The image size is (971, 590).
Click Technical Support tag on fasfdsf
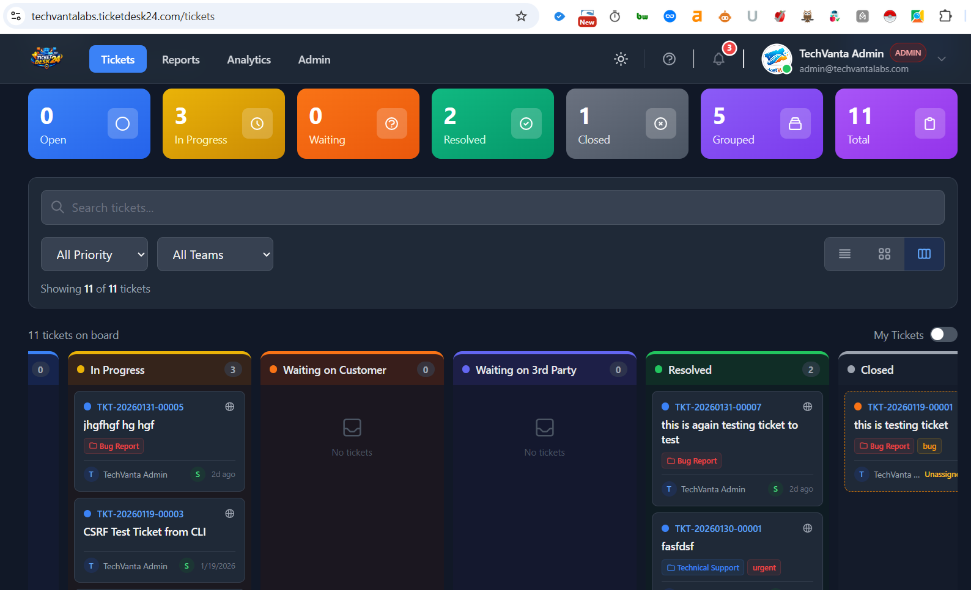pos(703,567)
